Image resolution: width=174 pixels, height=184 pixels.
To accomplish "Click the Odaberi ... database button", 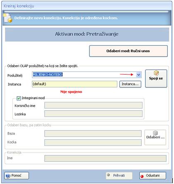I will pos(155,137).
